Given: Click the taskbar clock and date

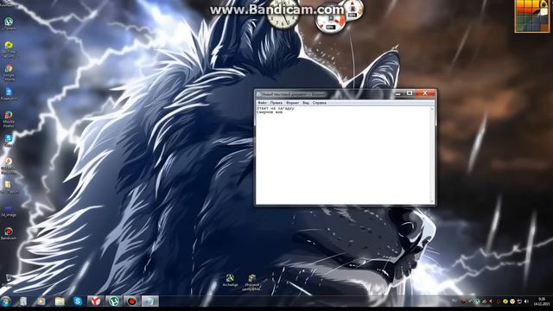Looking at the screenshot, I should click(x=542, y=301).
